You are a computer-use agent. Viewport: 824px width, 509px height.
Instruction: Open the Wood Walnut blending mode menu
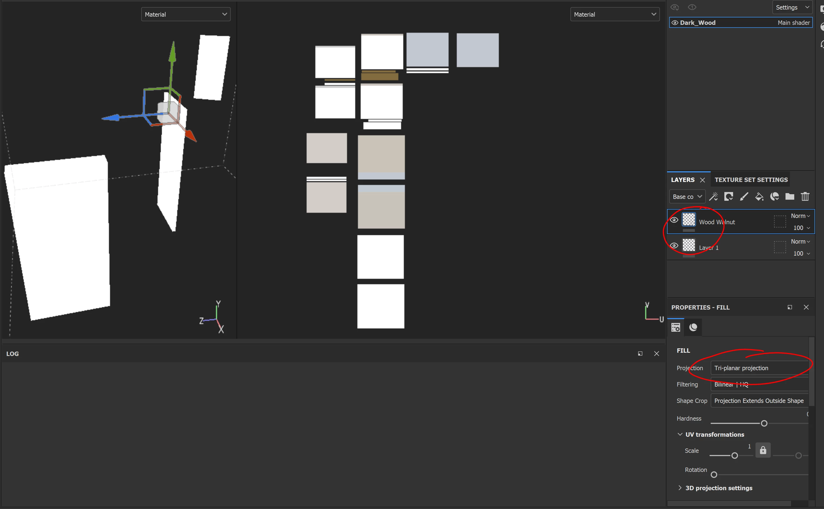pyautogui.click(x=800, y=216)
